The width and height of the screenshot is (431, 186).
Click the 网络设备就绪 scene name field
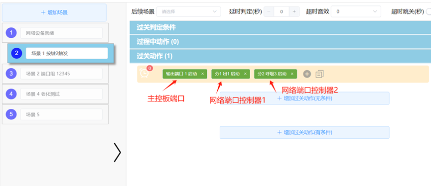[61, 33]
